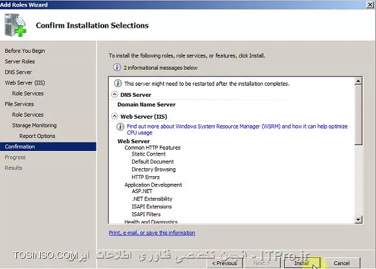Select the 'Web Server' bold heading
This screenshot has height=269, width=376.
133,141
